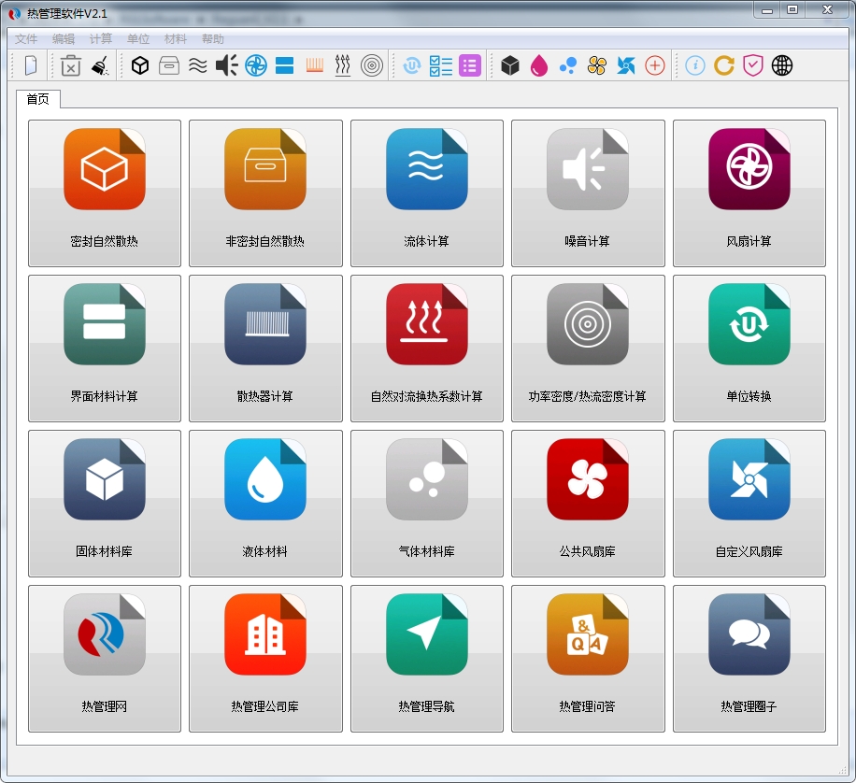
Task: Open solid material library cube toolbar icon
Action: [509, 65]
